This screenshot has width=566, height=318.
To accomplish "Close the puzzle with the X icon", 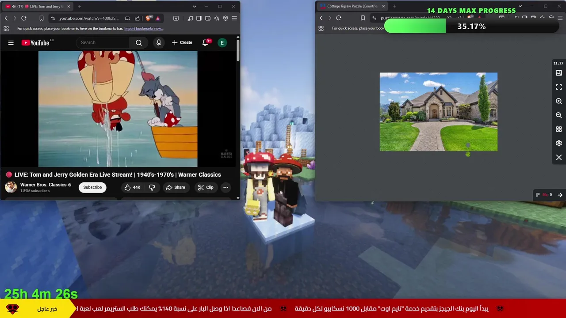I will click(x=559, y=158).
